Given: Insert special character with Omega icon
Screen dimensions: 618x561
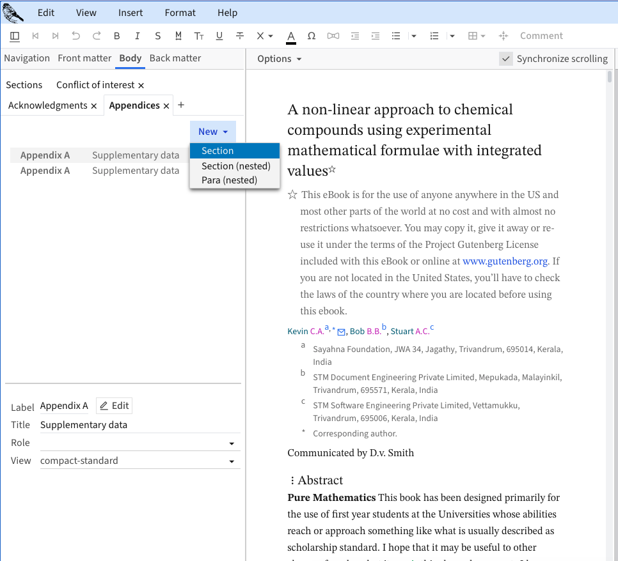Looking at the screenshot, I should coord(312,36).
